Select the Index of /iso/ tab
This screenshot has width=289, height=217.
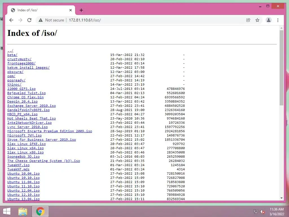click(41, 10)
